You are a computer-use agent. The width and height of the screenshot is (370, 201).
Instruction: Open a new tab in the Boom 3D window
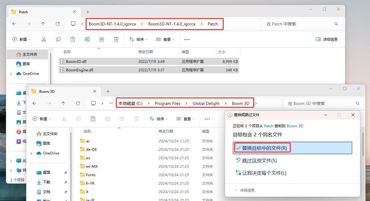click(x=108, y=91)
